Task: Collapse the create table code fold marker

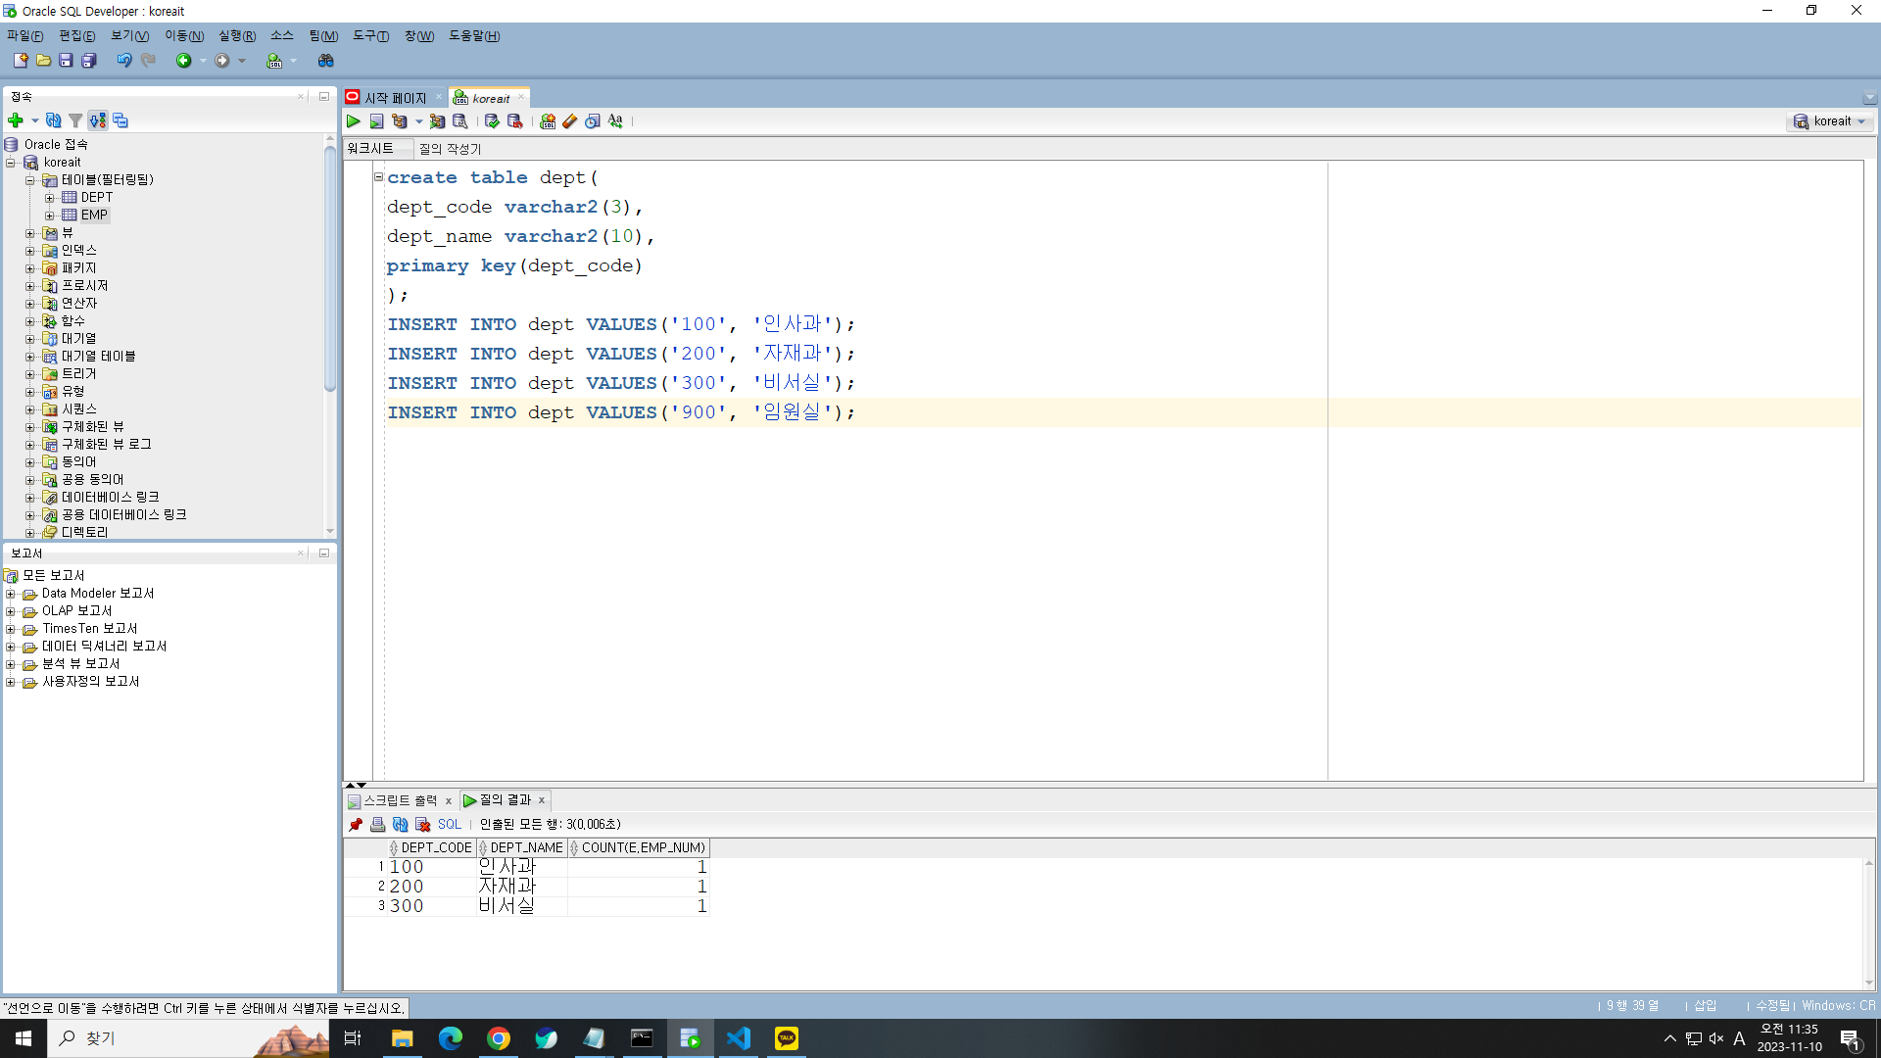Action: coord(378,177)
